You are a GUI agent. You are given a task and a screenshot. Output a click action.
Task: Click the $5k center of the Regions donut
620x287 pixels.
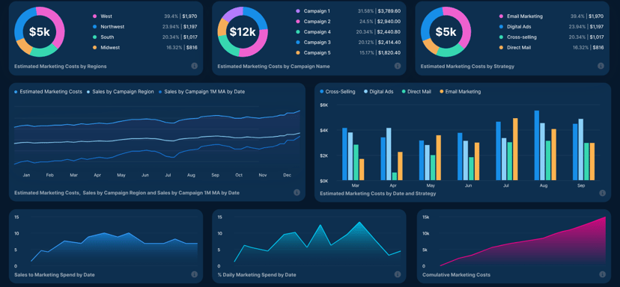[40, 31]
